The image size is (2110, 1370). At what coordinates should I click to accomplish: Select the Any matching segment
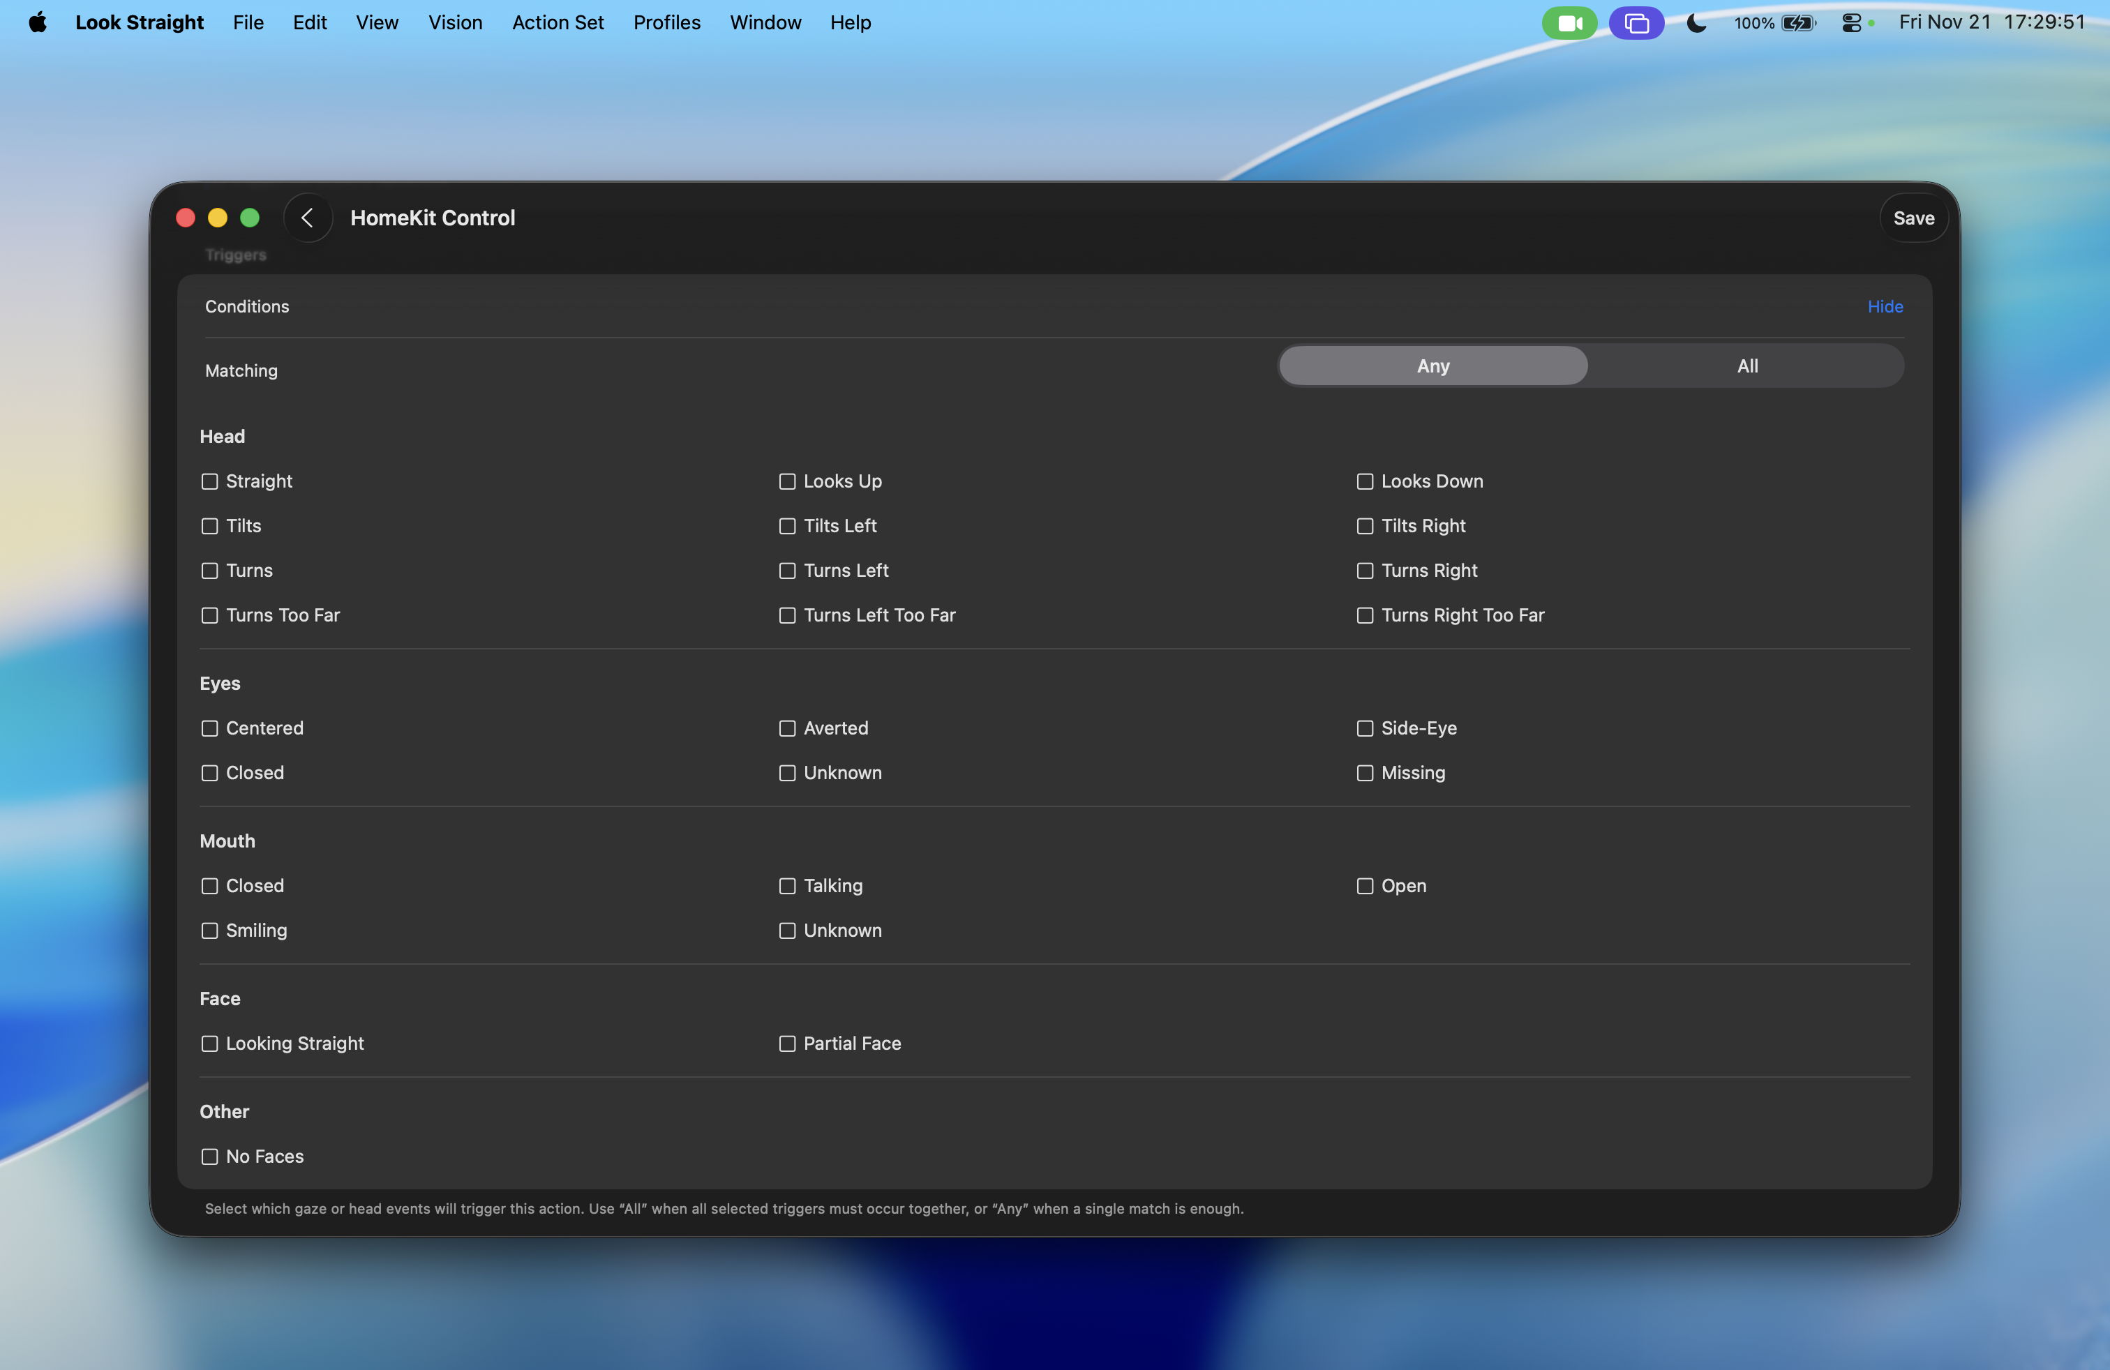click(x=1432, y=366)
